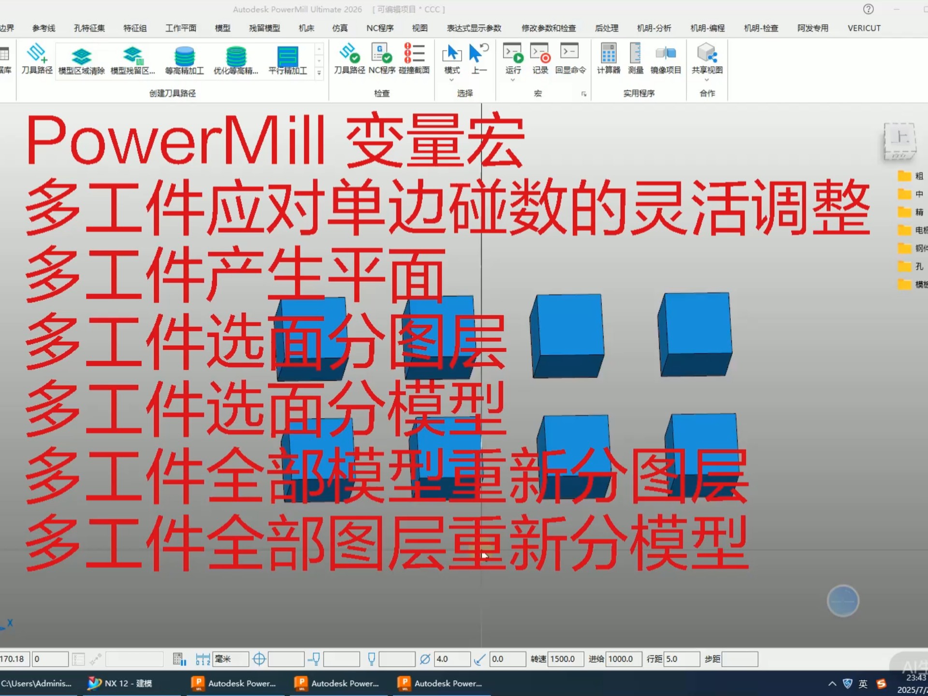Click the 孔 folder in explorer
This screenshot has width=928, height=696.
[x=911, y=266]
